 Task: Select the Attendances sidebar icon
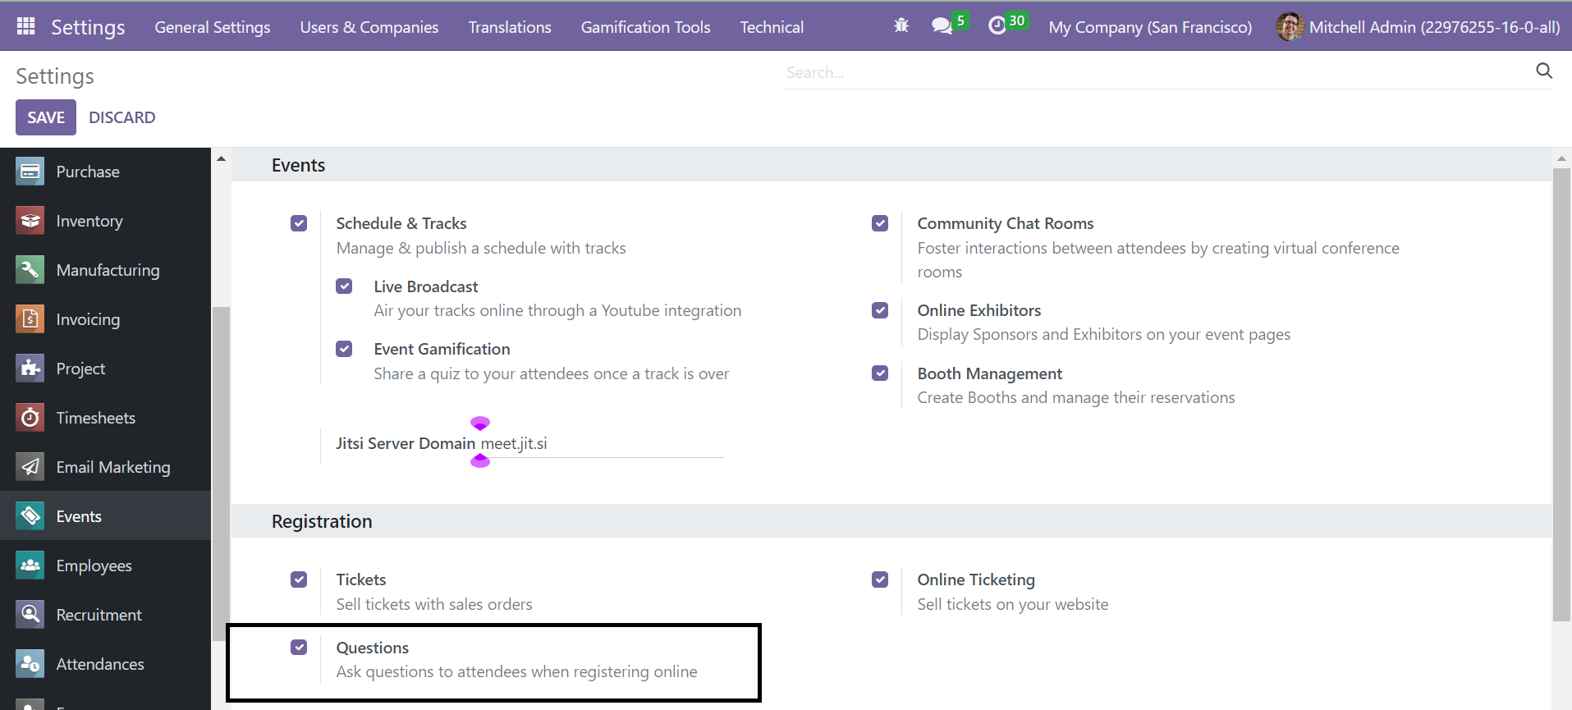[x=30, y=664]
